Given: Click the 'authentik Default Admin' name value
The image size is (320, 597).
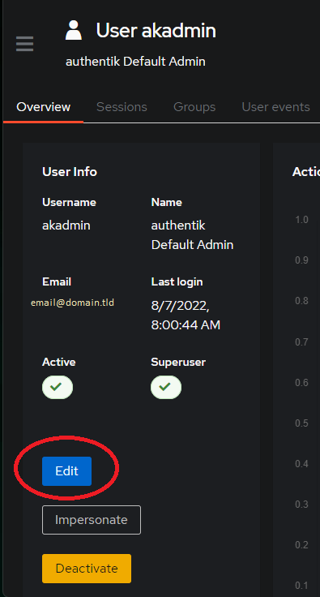Looking at the screenshot, I should pyautogui.click(x=192, y=235).
